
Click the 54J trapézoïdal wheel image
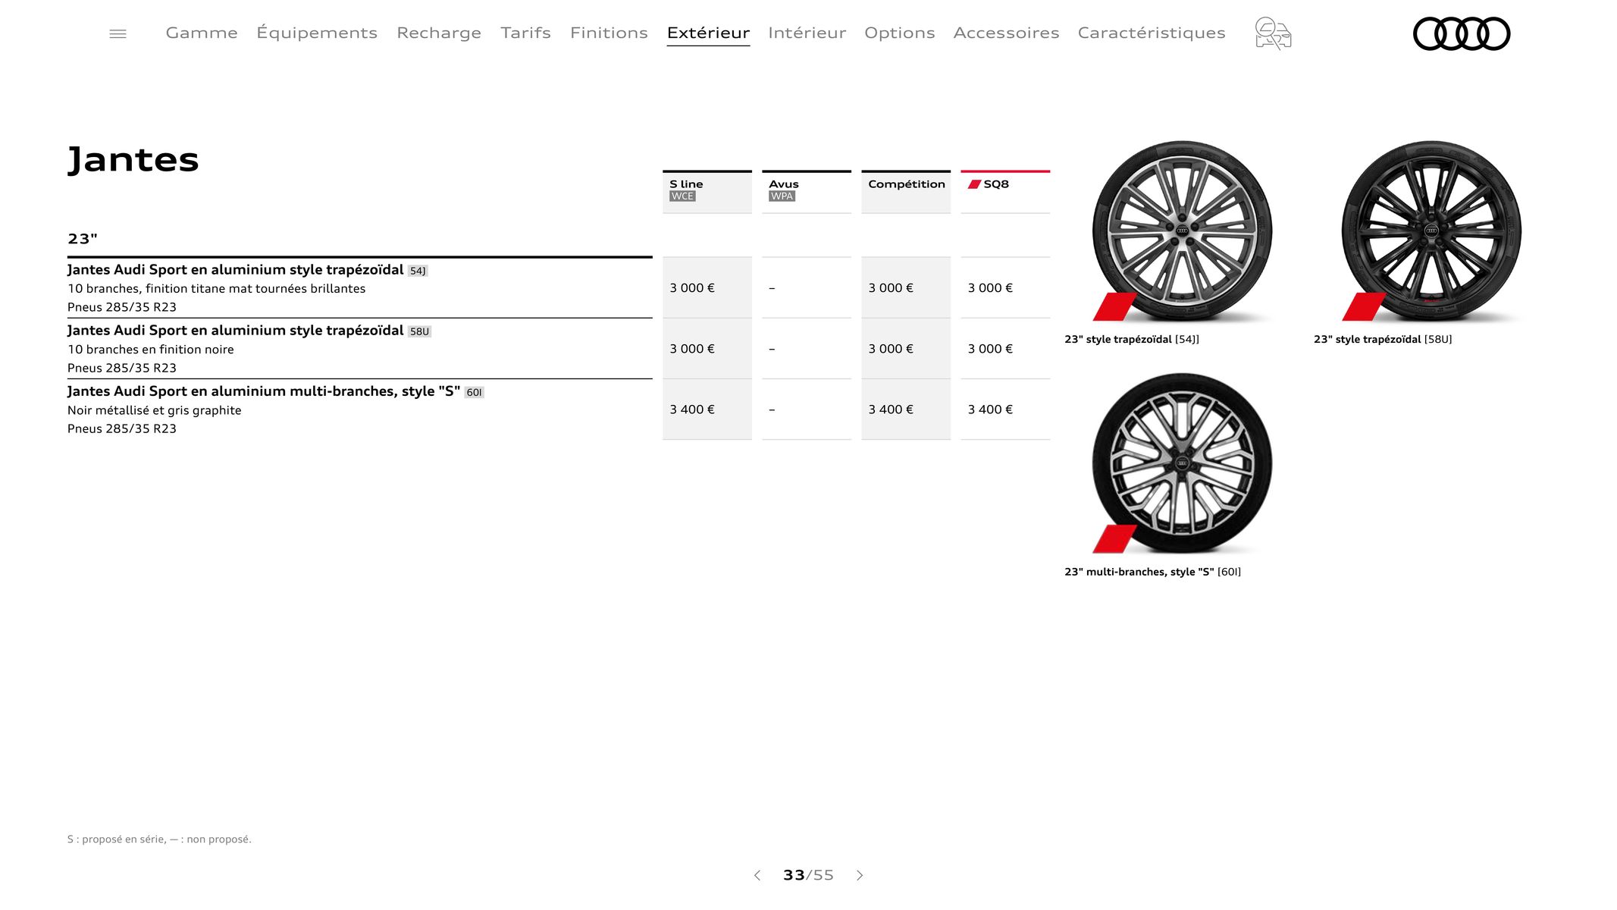tap(1181, 231)
